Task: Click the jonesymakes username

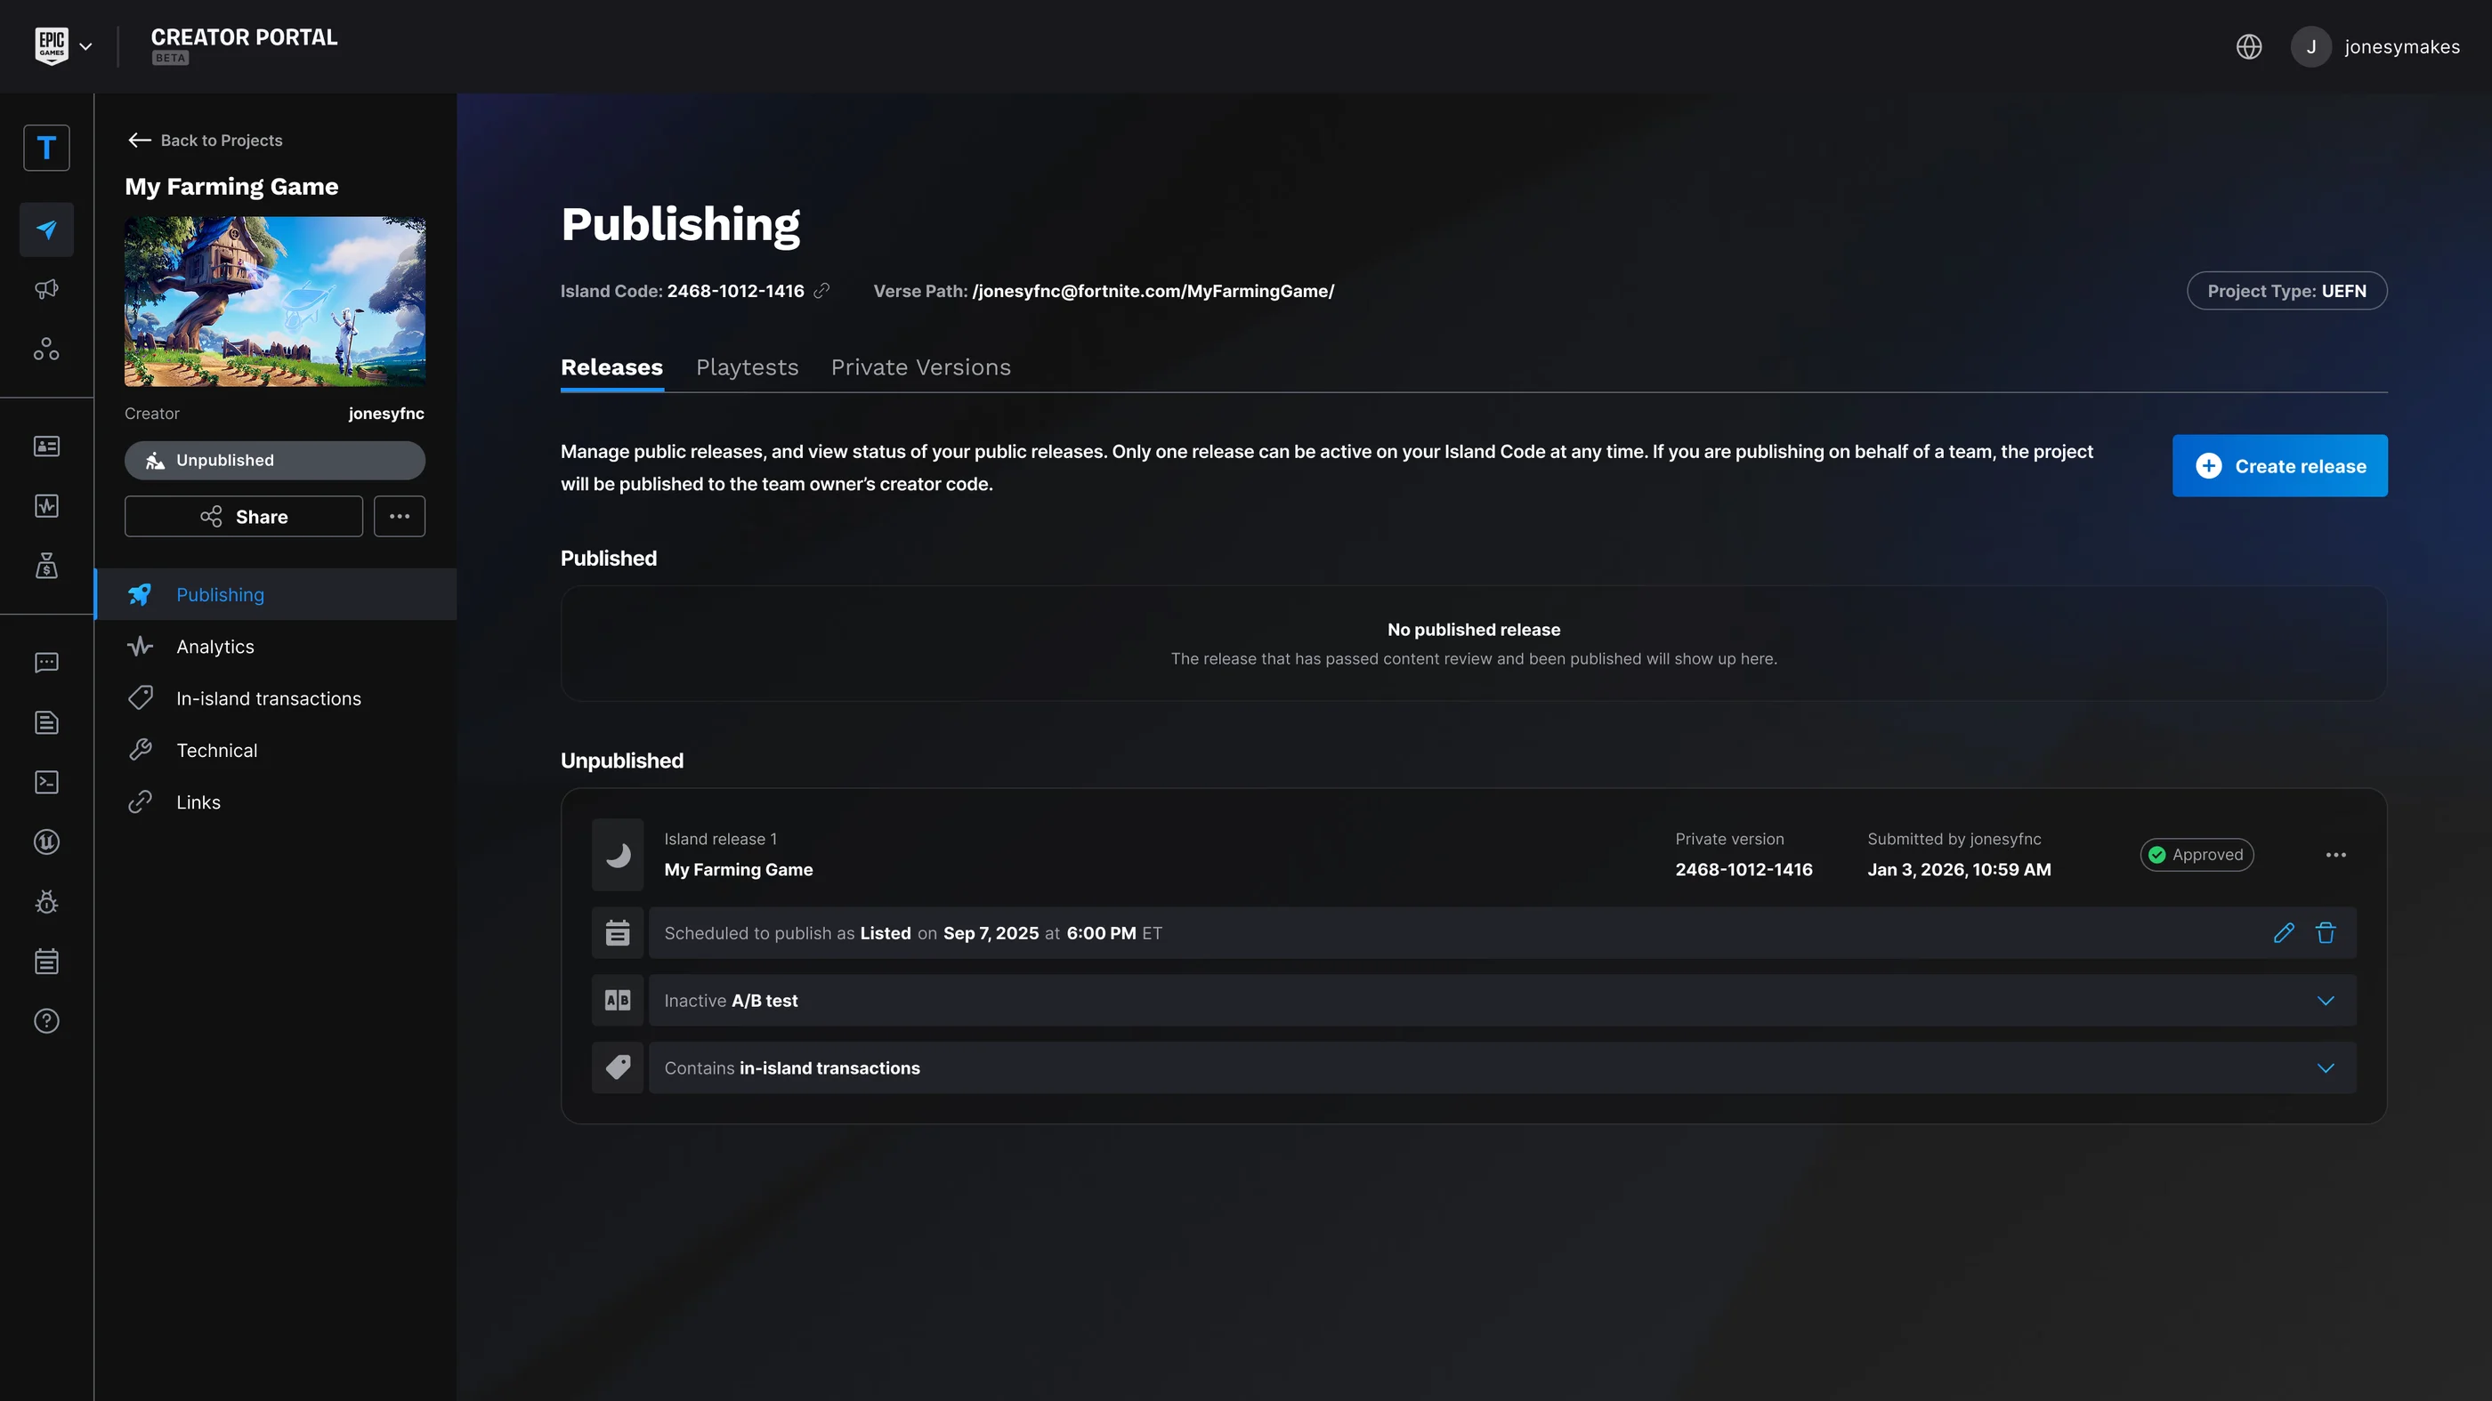Action: pos(2402,46)
